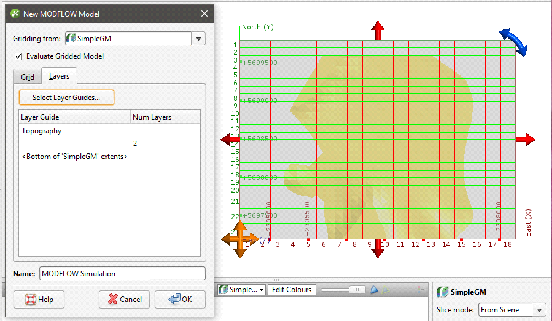Click the faded back slicer triangle icon

[386, 290]
